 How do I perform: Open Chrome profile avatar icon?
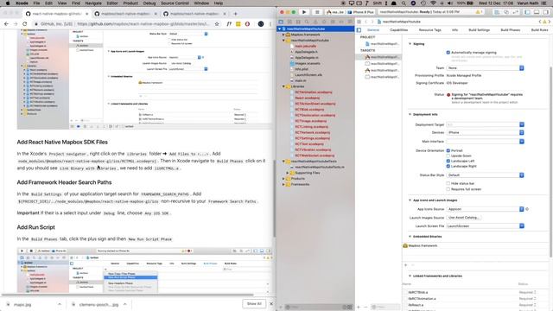[261, 24]
